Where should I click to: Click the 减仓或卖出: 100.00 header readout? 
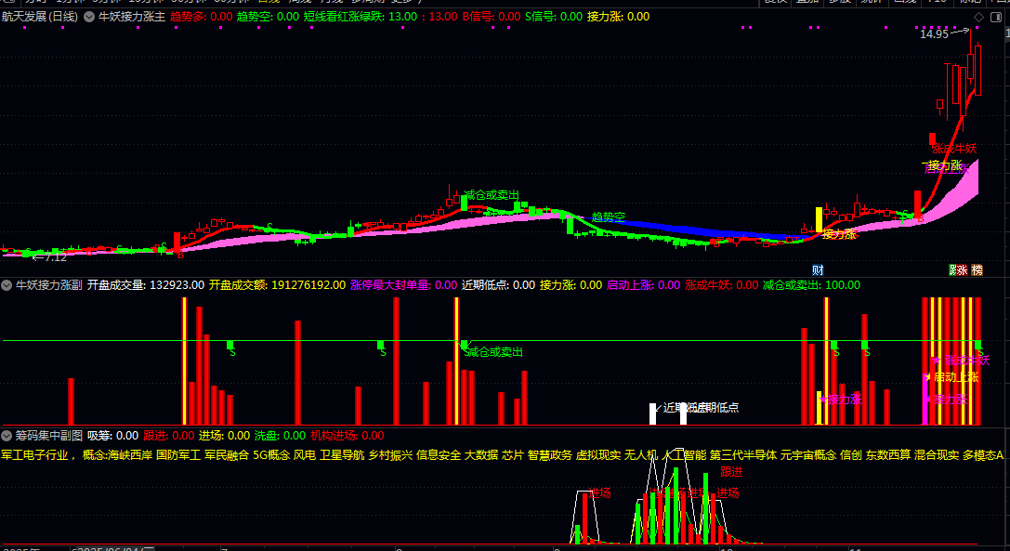(811, 285)
